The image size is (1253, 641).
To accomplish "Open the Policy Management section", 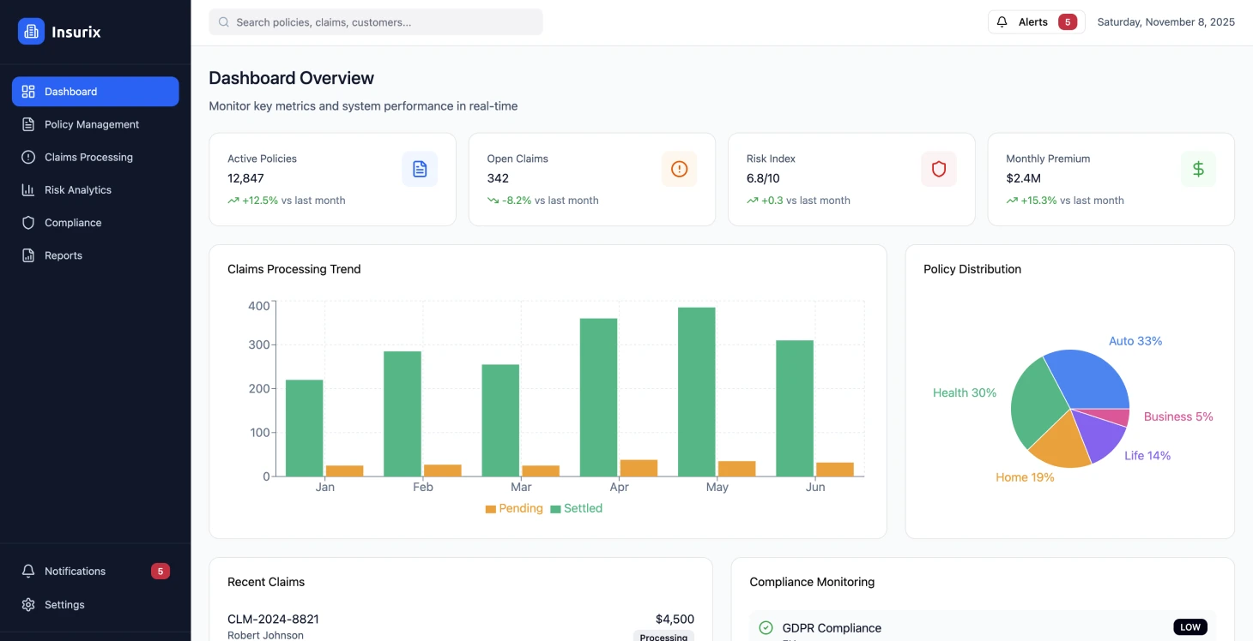I will click(x=91, y=124).
